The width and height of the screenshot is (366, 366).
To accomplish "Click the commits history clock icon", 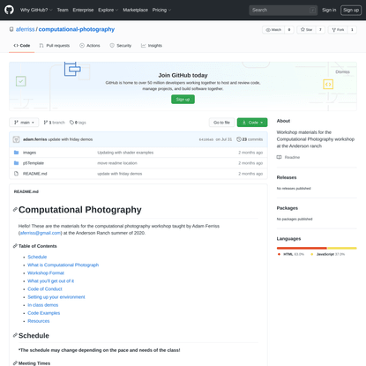I will click(239, 139).
